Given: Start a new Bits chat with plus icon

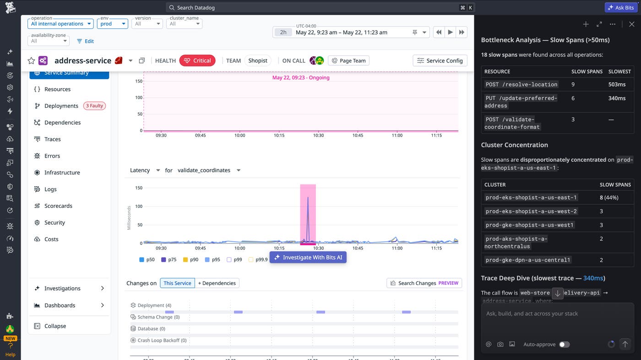Looking at the screenshot, I should click(x=586, y=24).
